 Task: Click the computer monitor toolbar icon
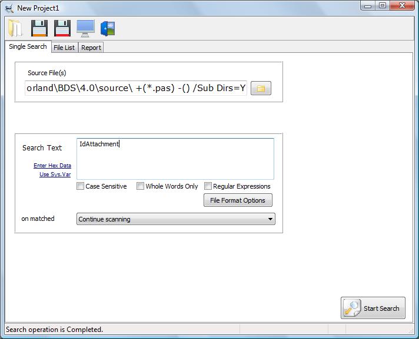[85, 28]
